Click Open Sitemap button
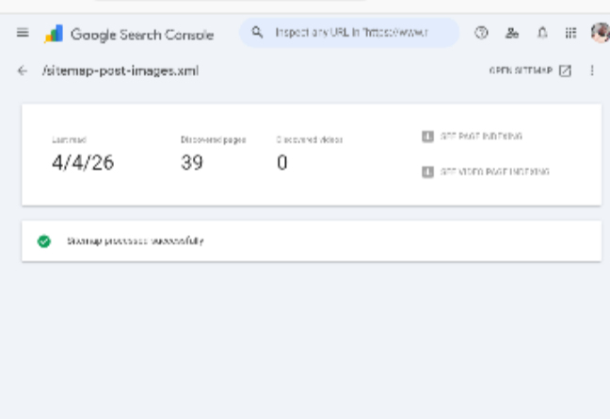The width and height of the screenshot is (610, 419). pos(531,70)
